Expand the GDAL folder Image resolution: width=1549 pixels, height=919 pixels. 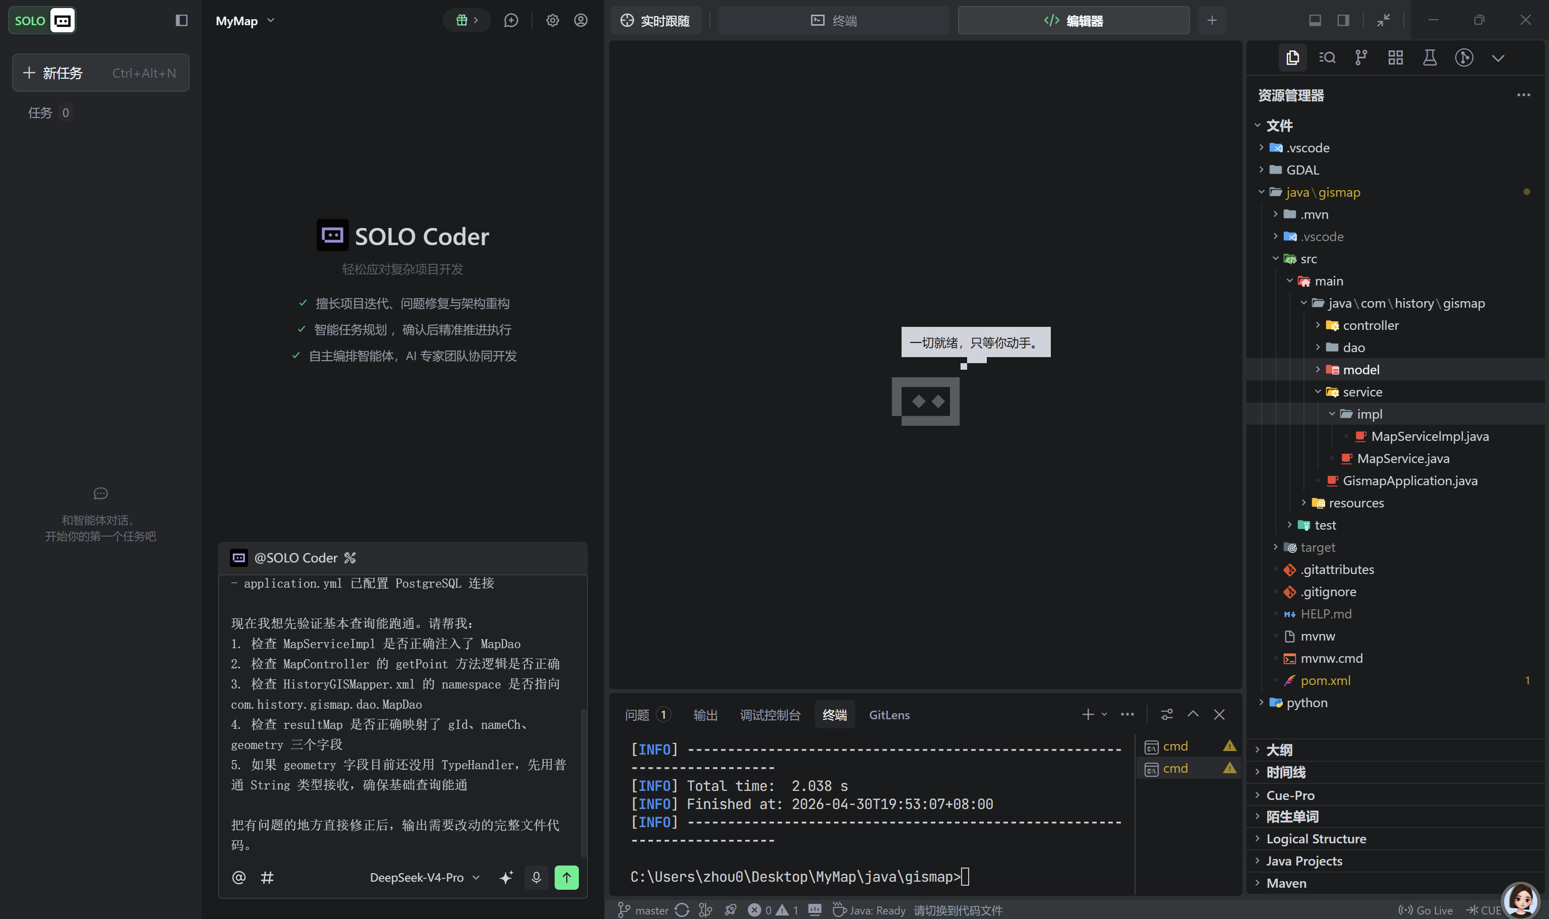pos(1396,169)
